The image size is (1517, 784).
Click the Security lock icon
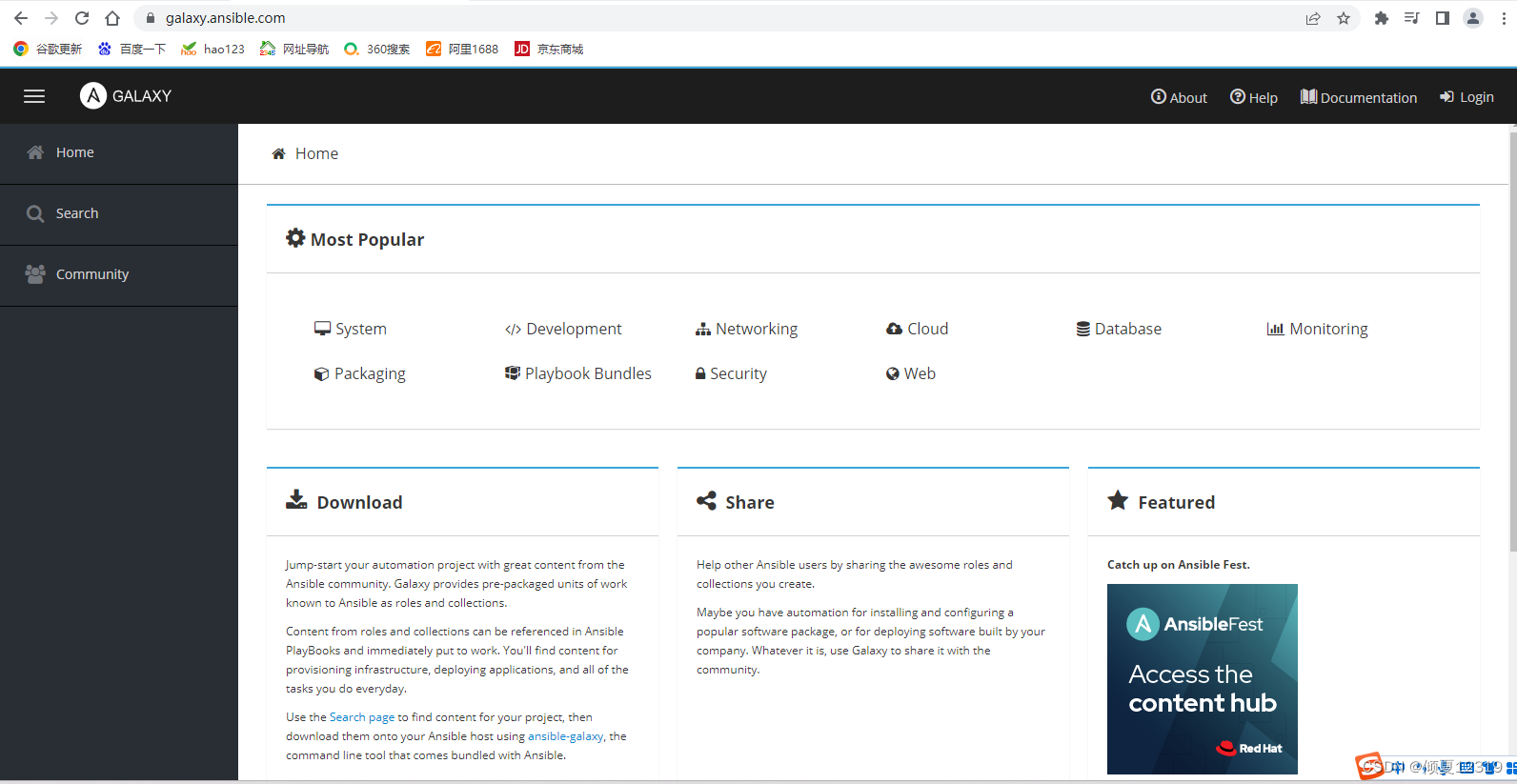tap(700, 374)
